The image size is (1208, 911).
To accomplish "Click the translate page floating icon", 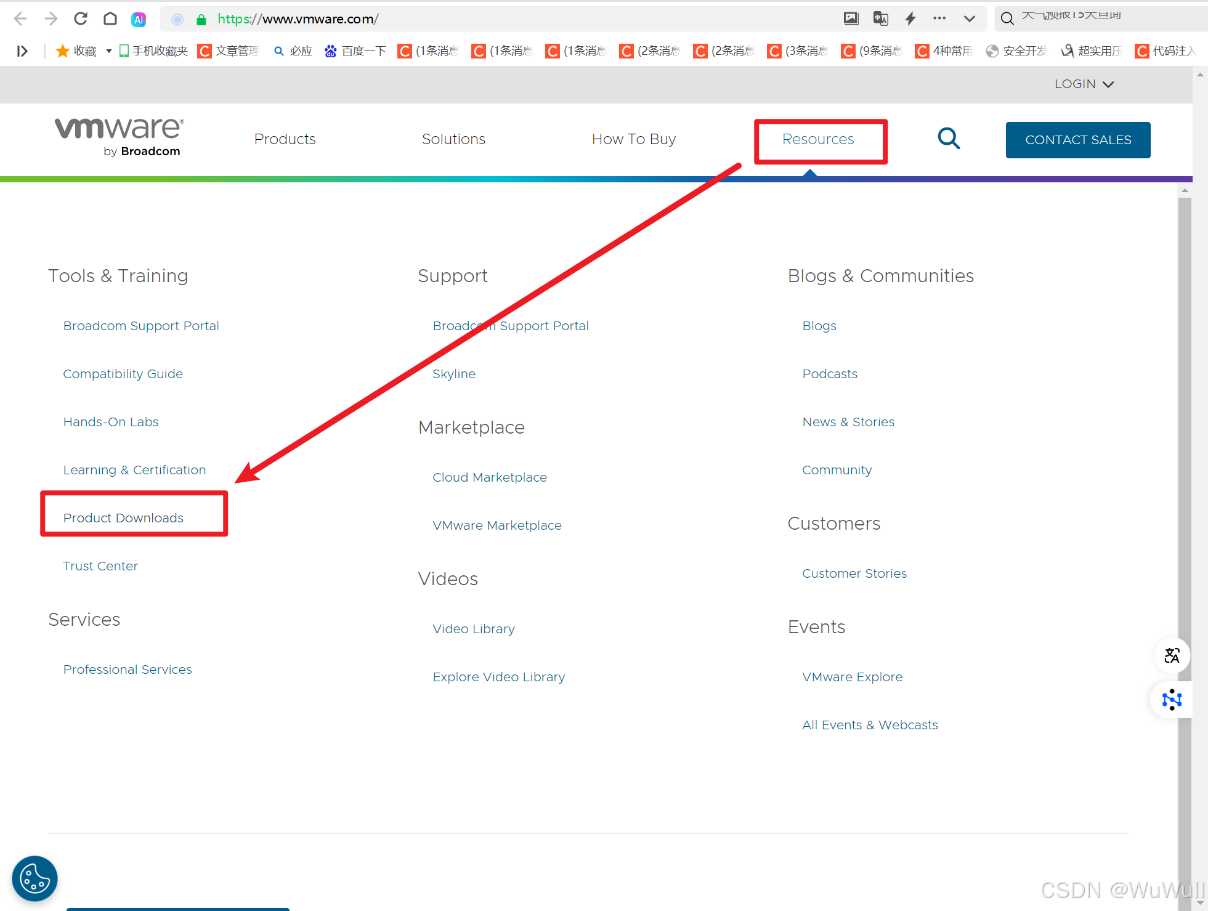I will 1172,655.
